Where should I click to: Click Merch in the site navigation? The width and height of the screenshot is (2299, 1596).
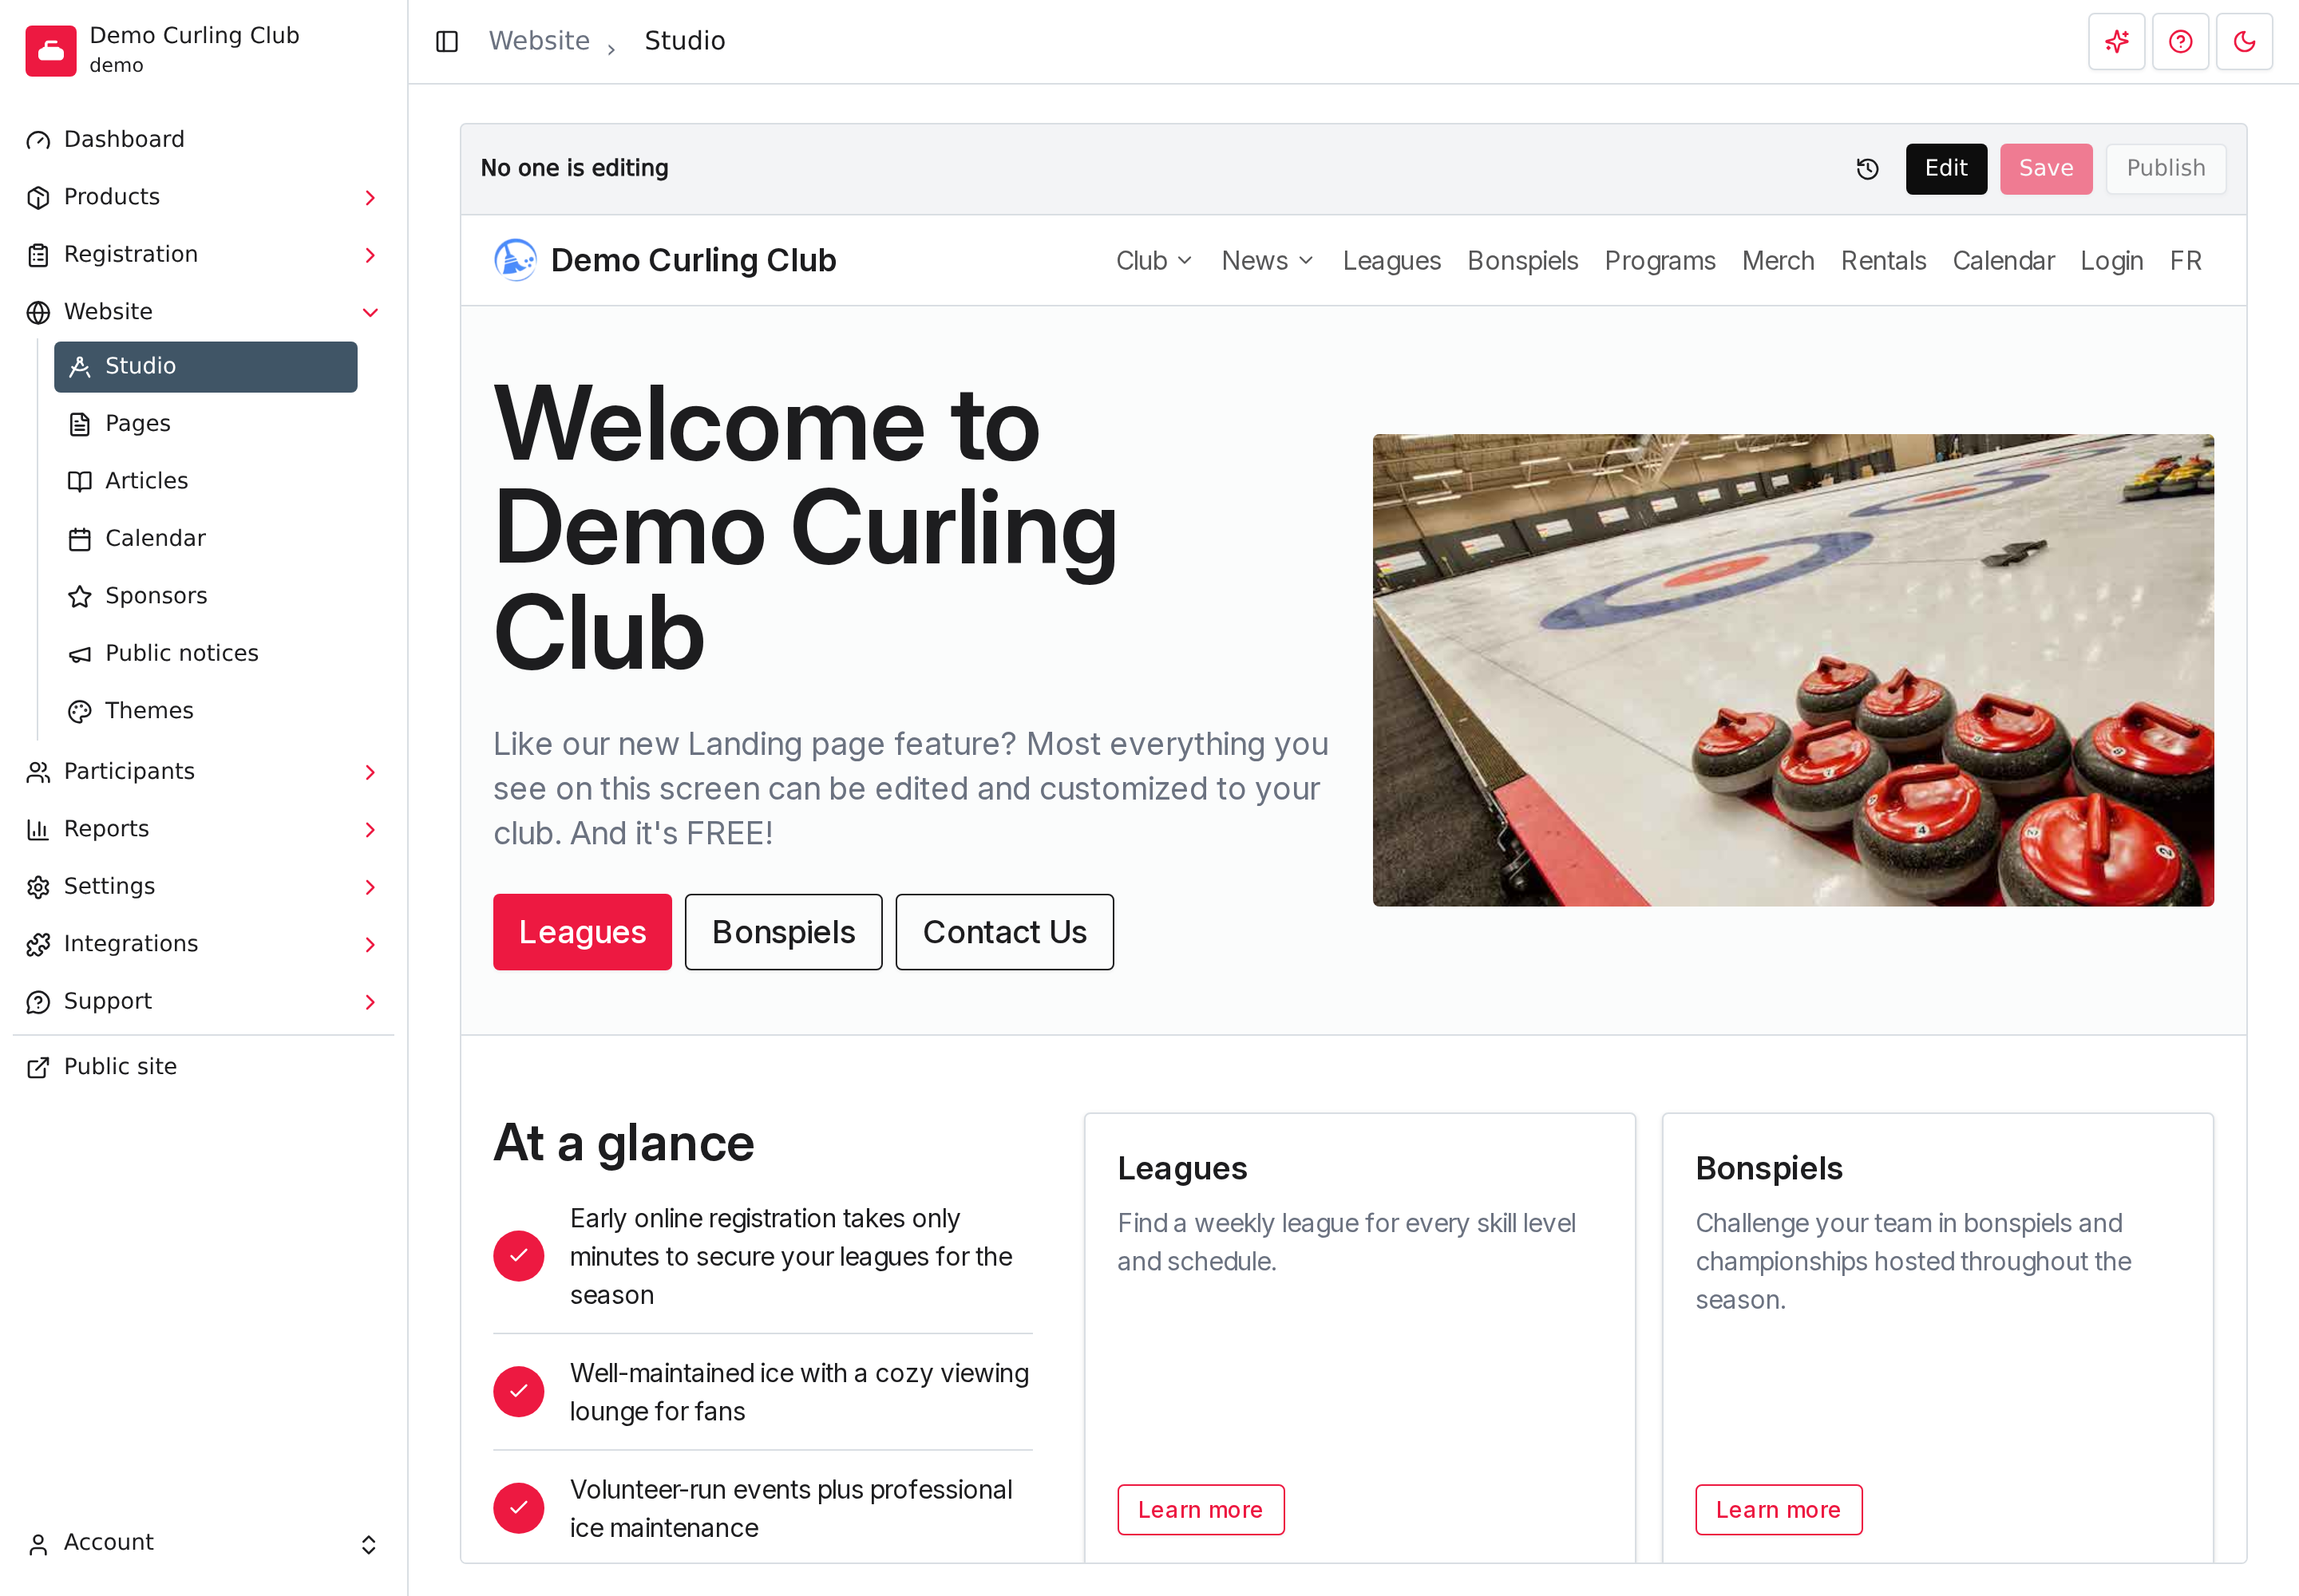pos(1778,261)
